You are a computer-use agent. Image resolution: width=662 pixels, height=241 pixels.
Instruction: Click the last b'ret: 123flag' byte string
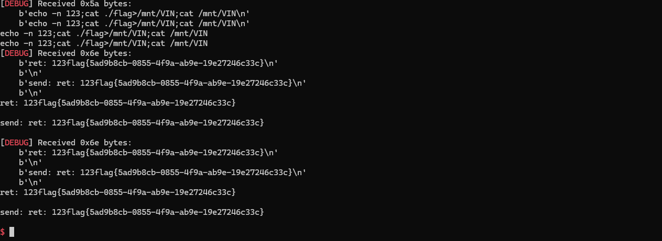point(148,153)
